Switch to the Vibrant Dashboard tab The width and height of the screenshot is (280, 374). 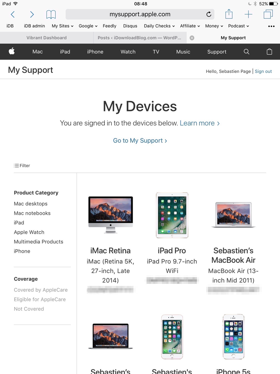[47, 38]
